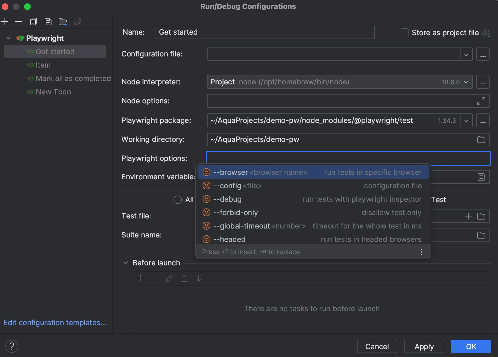This screenshot has width=498, height=357.
Task: Open help with question mark button
Action: [12, 346]
